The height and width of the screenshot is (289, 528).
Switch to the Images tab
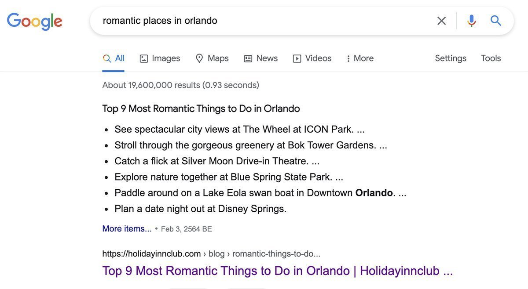coord(160,58)
